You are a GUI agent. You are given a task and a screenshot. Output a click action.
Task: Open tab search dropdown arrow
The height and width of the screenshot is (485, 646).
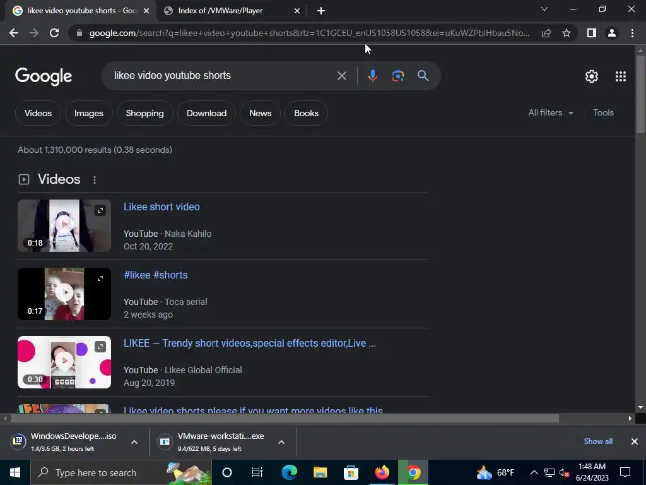point(544,9)
